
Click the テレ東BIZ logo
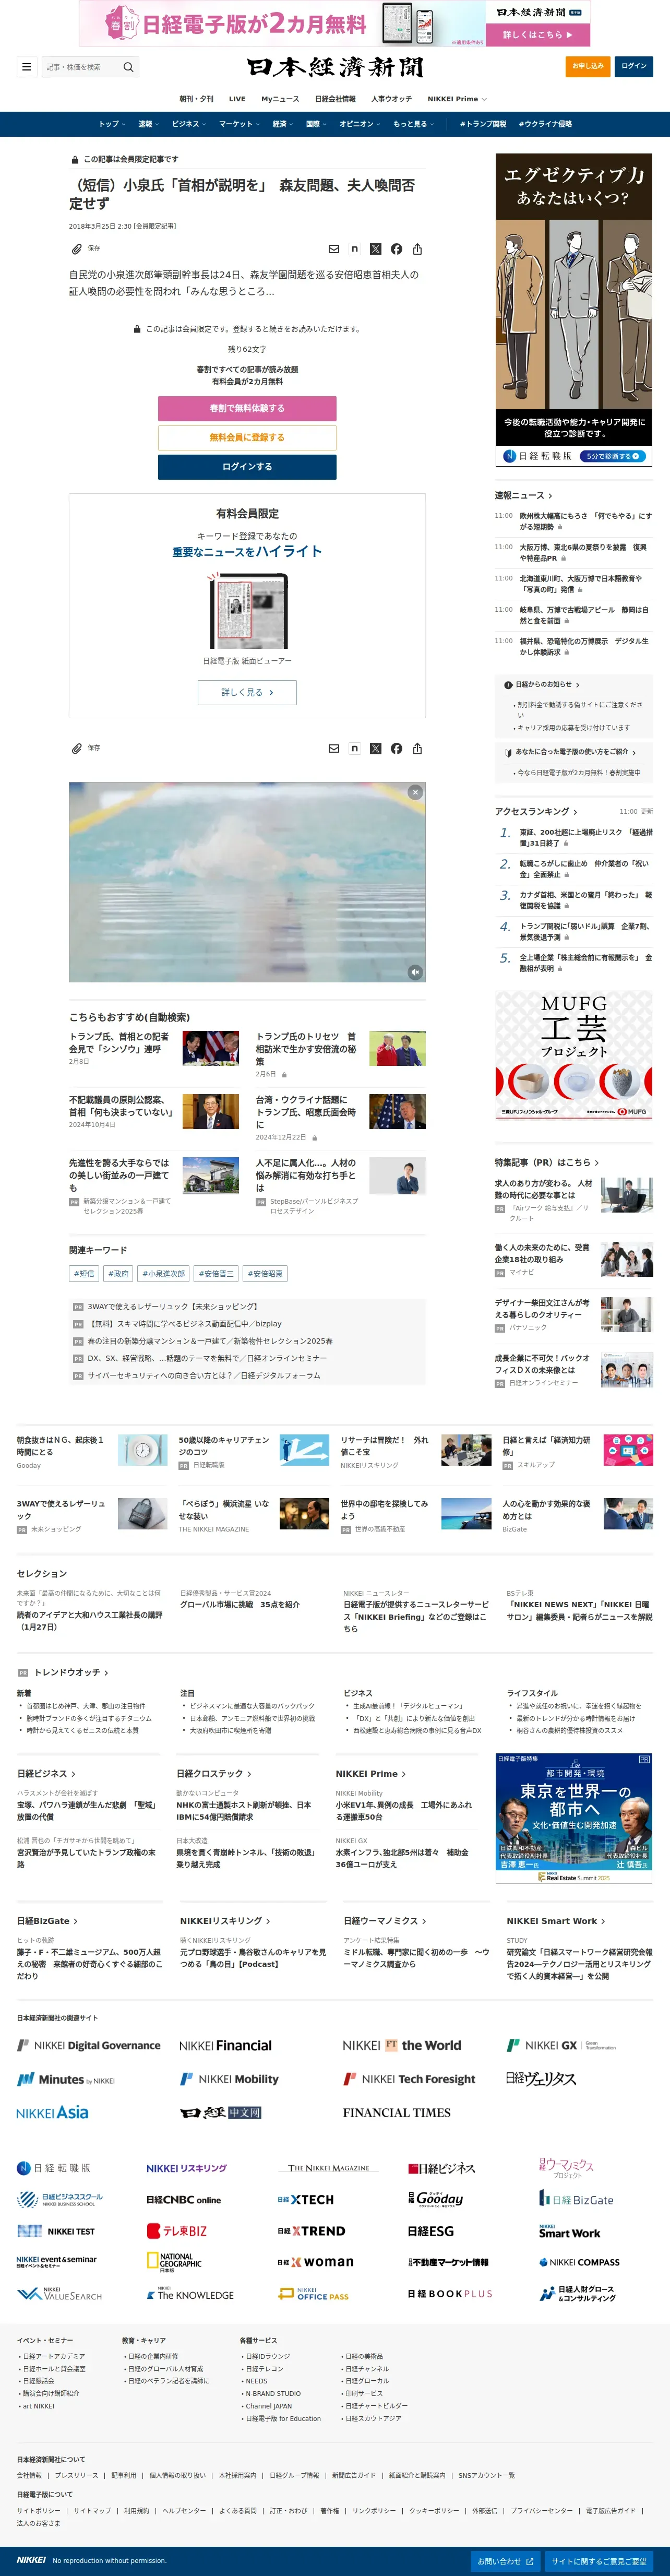[177, 2230]
